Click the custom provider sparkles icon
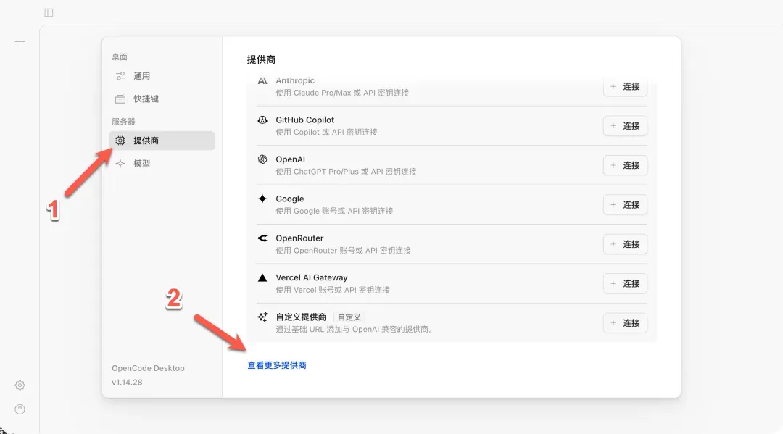This screenshot has width=783, height=434. tap(262, 317)
